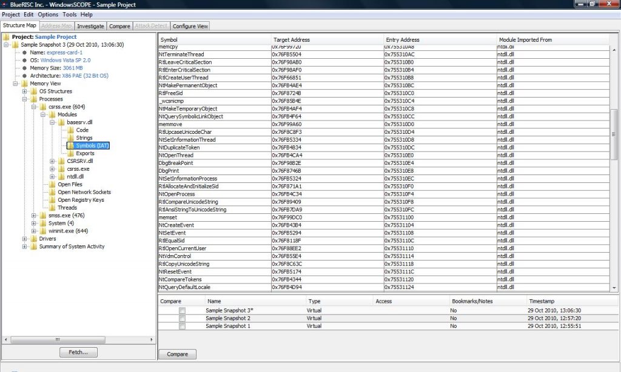The height and width of the screenshot is (372, 621).
Task: Switch to the Compare tab
Action: pos(119,26)
